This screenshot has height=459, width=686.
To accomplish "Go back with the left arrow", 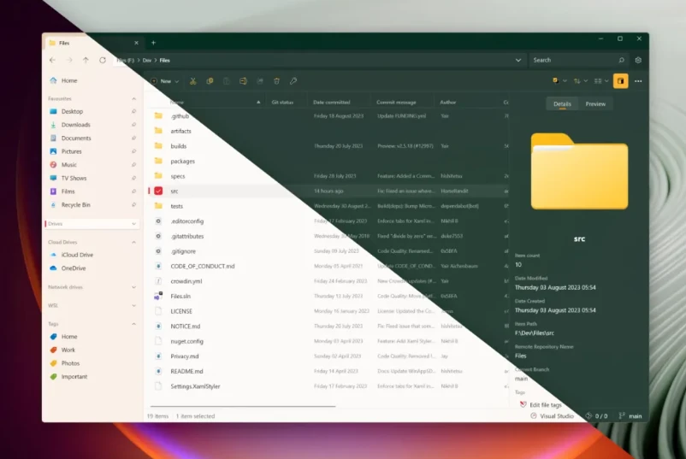I will point(52,60).
